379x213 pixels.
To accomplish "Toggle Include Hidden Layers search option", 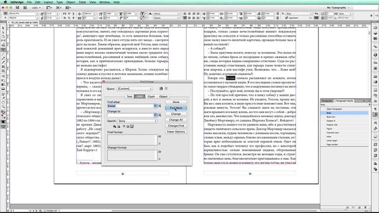I will [124, 127].
